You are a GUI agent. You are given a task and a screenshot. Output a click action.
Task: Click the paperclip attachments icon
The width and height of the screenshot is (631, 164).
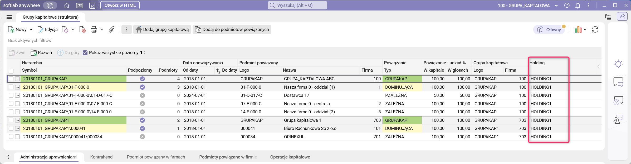pos(111,29)
